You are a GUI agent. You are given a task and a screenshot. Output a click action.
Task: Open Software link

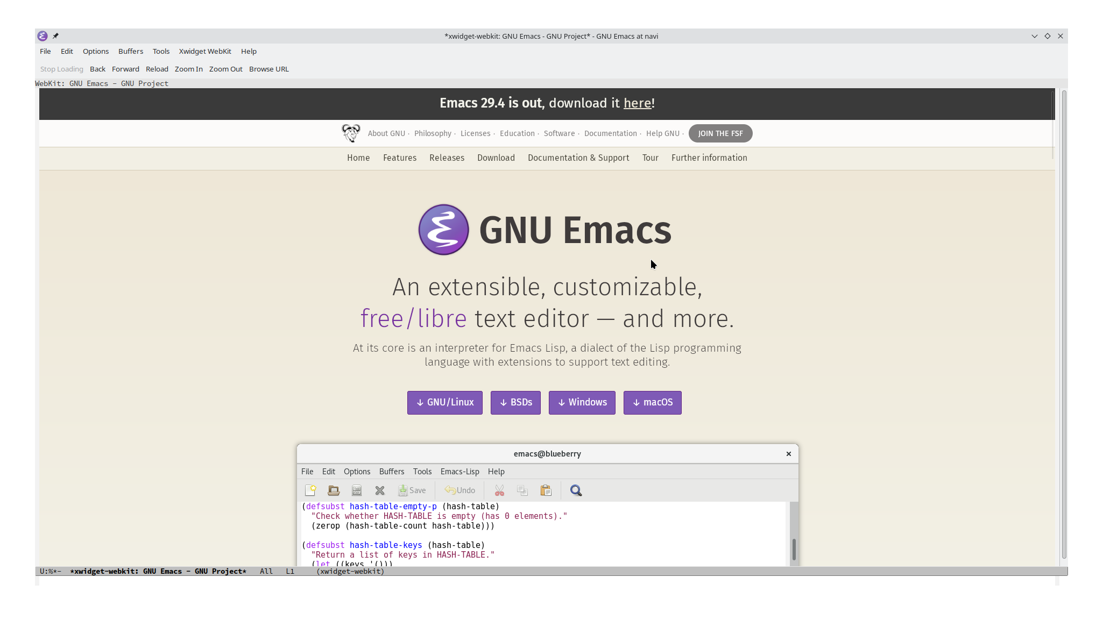point(559,133)
